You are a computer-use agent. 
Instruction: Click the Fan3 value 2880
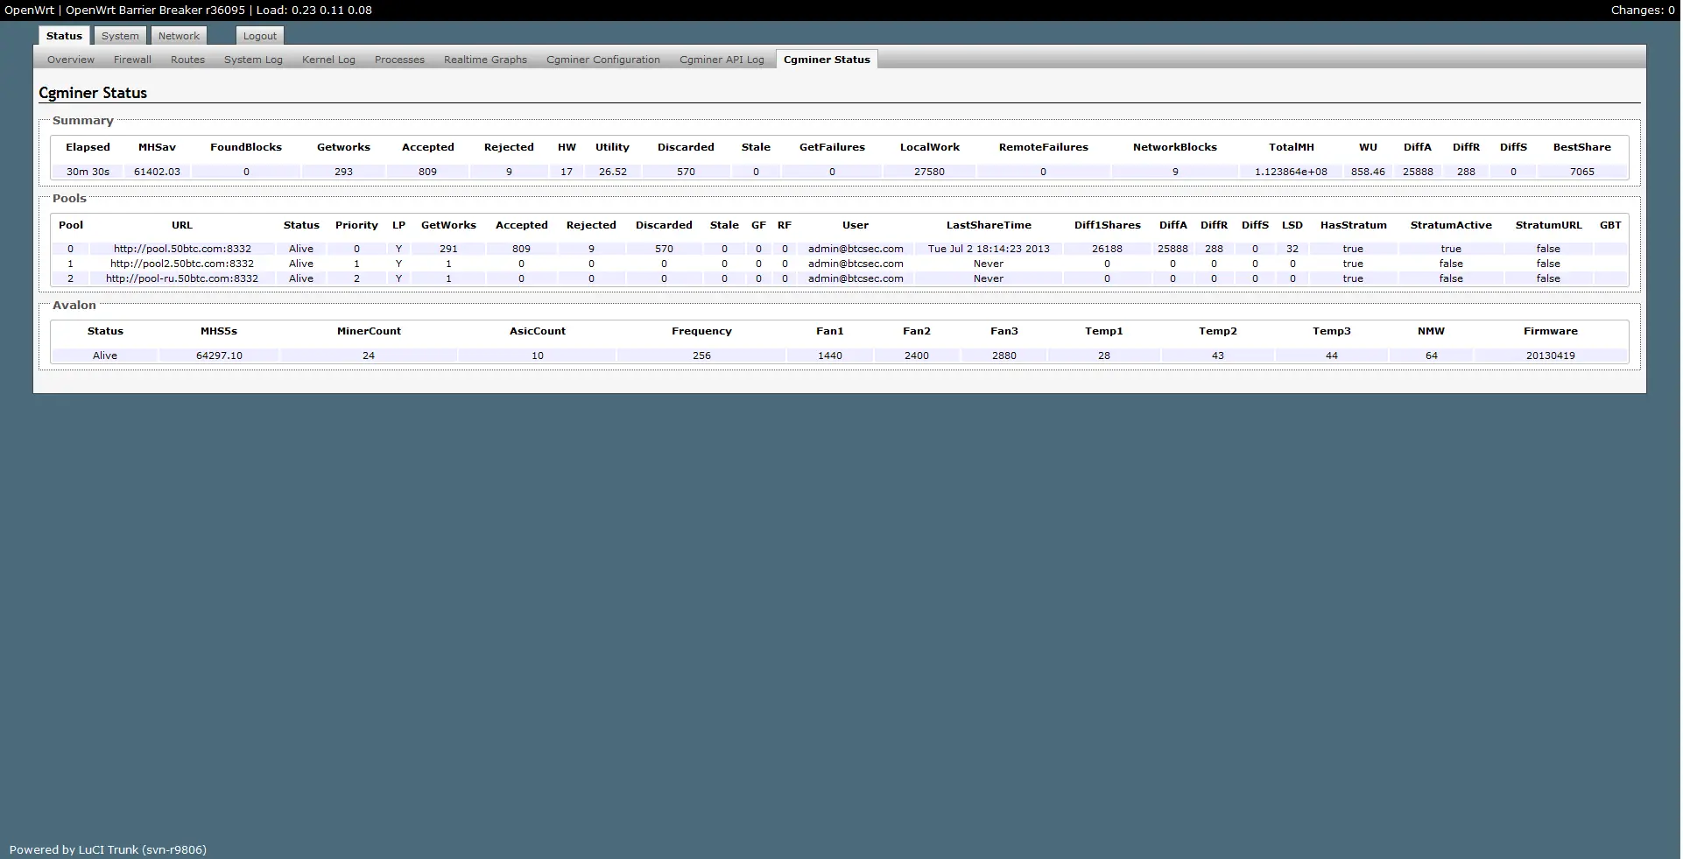tap(1004, 356)
